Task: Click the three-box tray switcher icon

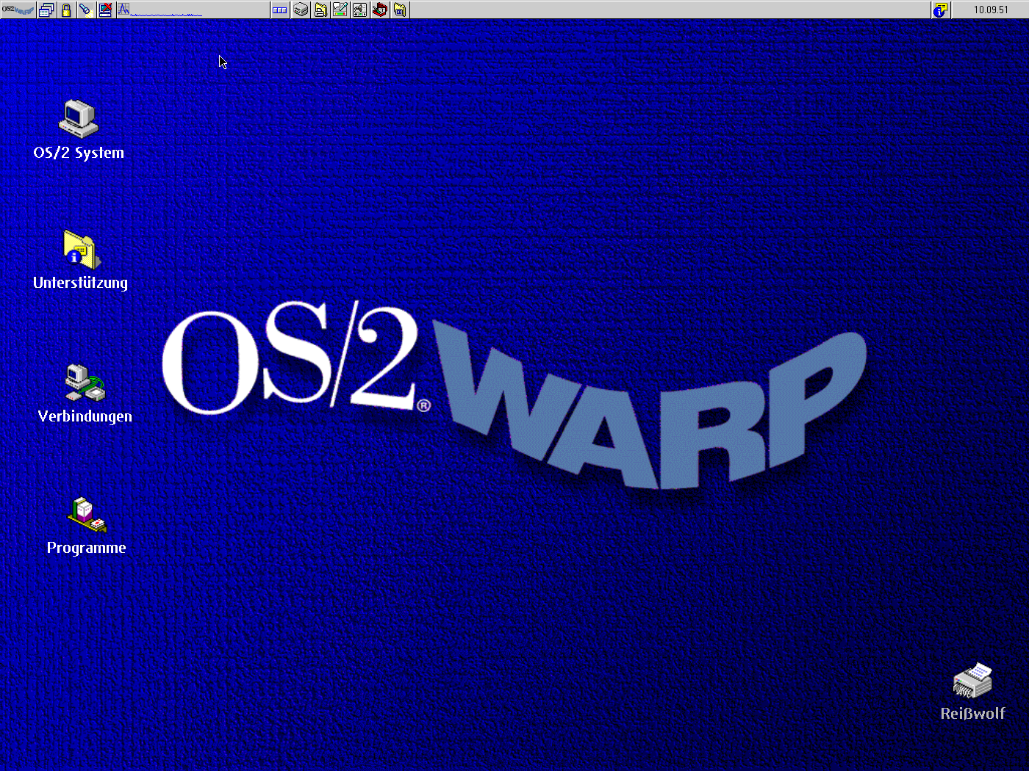Action: coord(280,10)
